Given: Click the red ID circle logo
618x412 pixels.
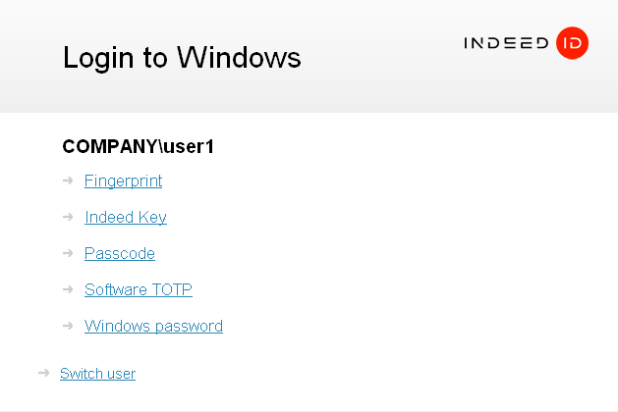Looking at the screenshot, I should tap(572, 43).
